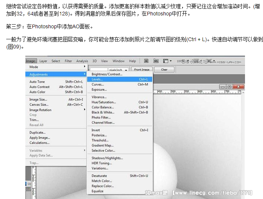The image size is (263, 199).
Task: Select Curves adjustment
Action: [x=120, y=84]
